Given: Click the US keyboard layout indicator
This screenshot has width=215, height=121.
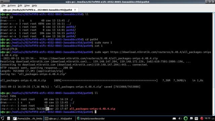Looking at the screenshot, I should coord(213,119).
